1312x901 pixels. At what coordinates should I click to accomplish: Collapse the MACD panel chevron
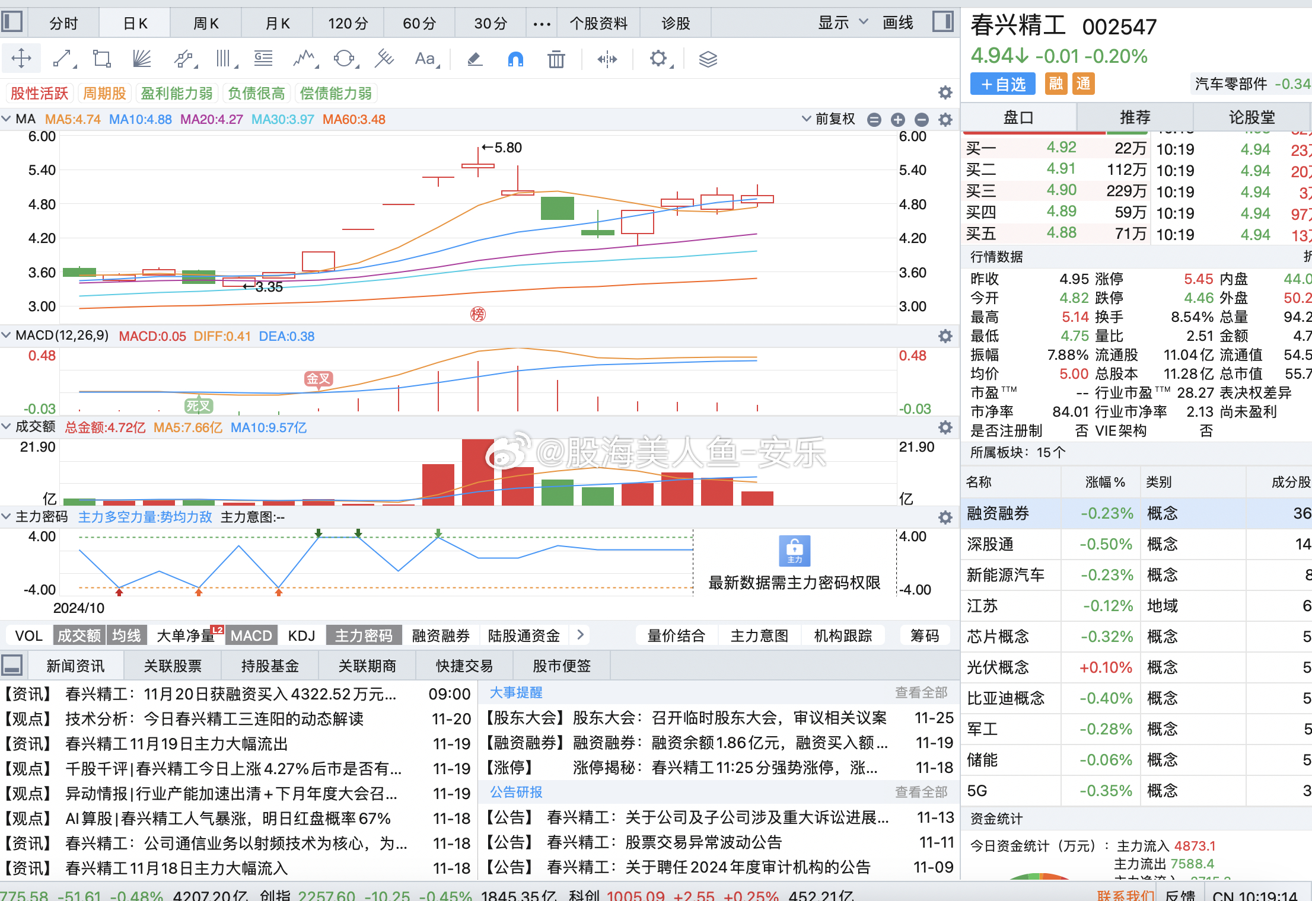click(7, 336)
